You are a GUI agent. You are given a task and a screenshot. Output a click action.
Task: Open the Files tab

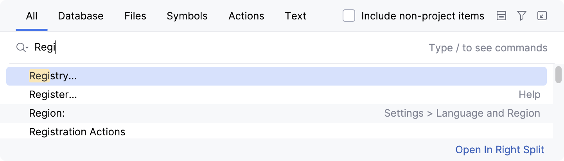(135, 16)
